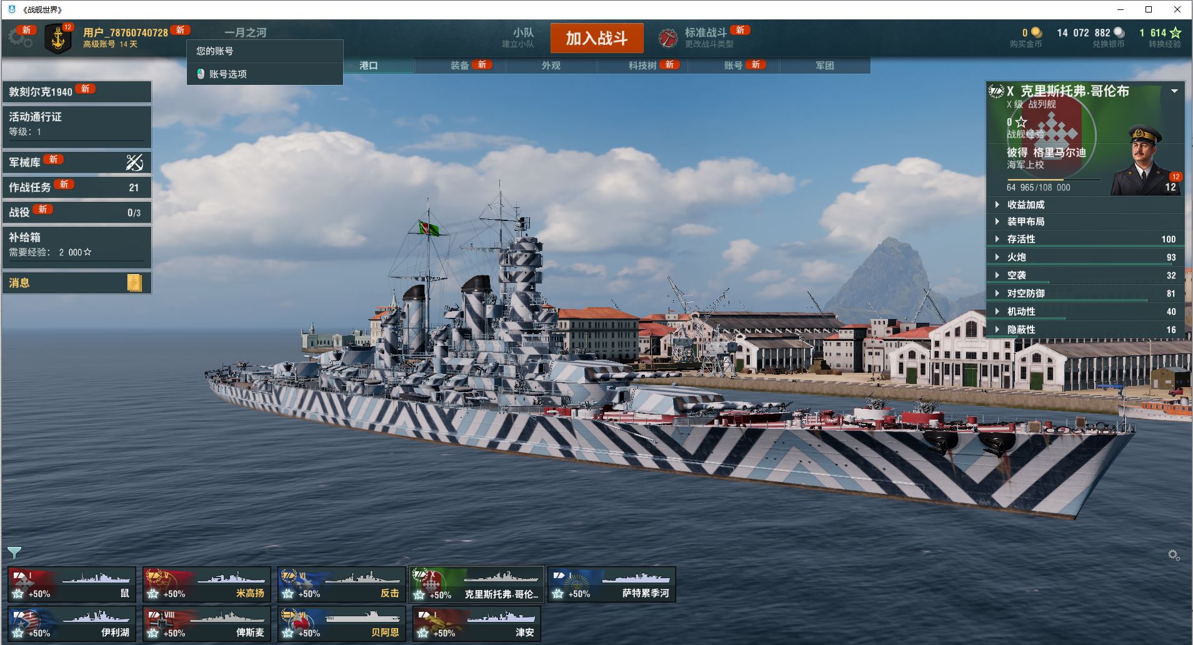1193x645 pixels.
Task: Expand the 火炮 stats row
Action: [x=1085, y=257]
